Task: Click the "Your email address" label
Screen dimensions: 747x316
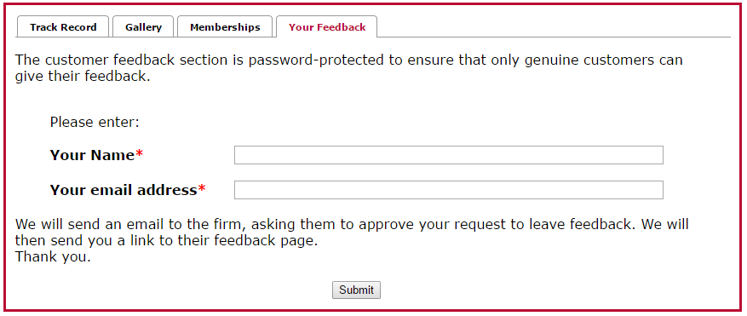Action: coord(124,190)
